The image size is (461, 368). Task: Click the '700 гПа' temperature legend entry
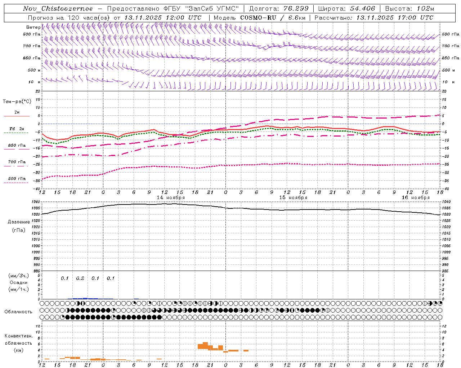17,162
